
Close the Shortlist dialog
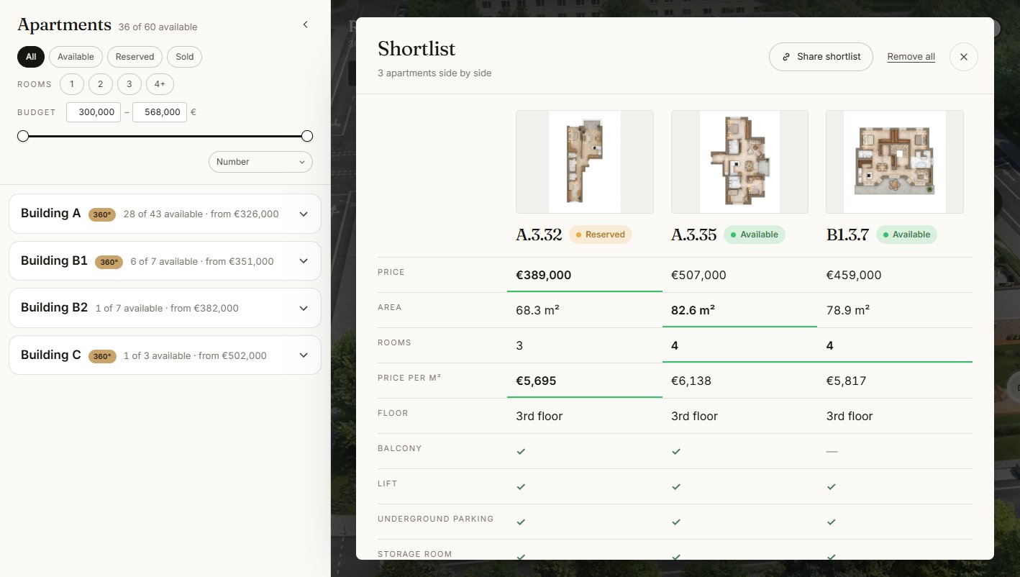(x=964, y=57)
